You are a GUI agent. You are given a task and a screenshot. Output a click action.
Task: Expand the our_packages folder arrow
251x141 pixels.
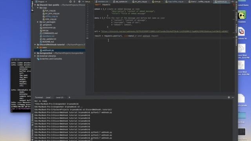tap(38, 22)
